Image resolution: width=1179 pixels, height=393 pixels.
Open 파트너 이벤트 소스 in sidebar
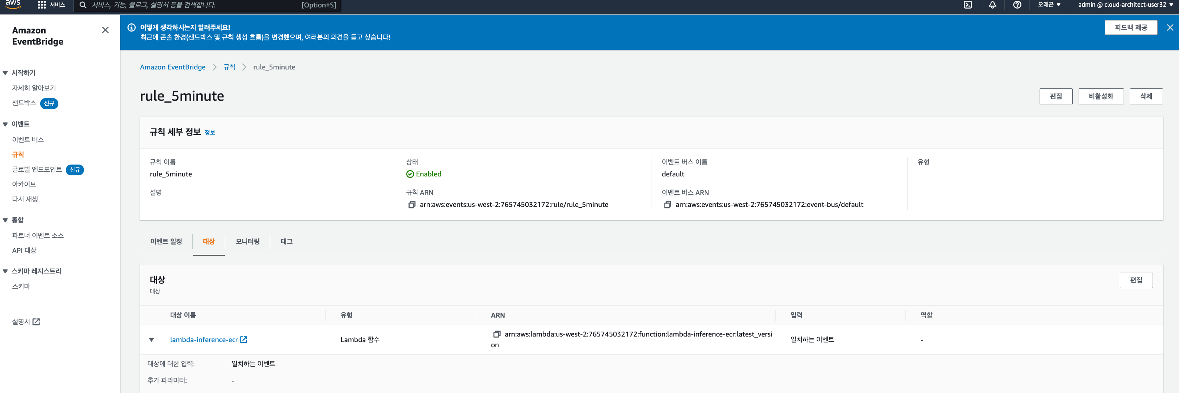point(38,236)
